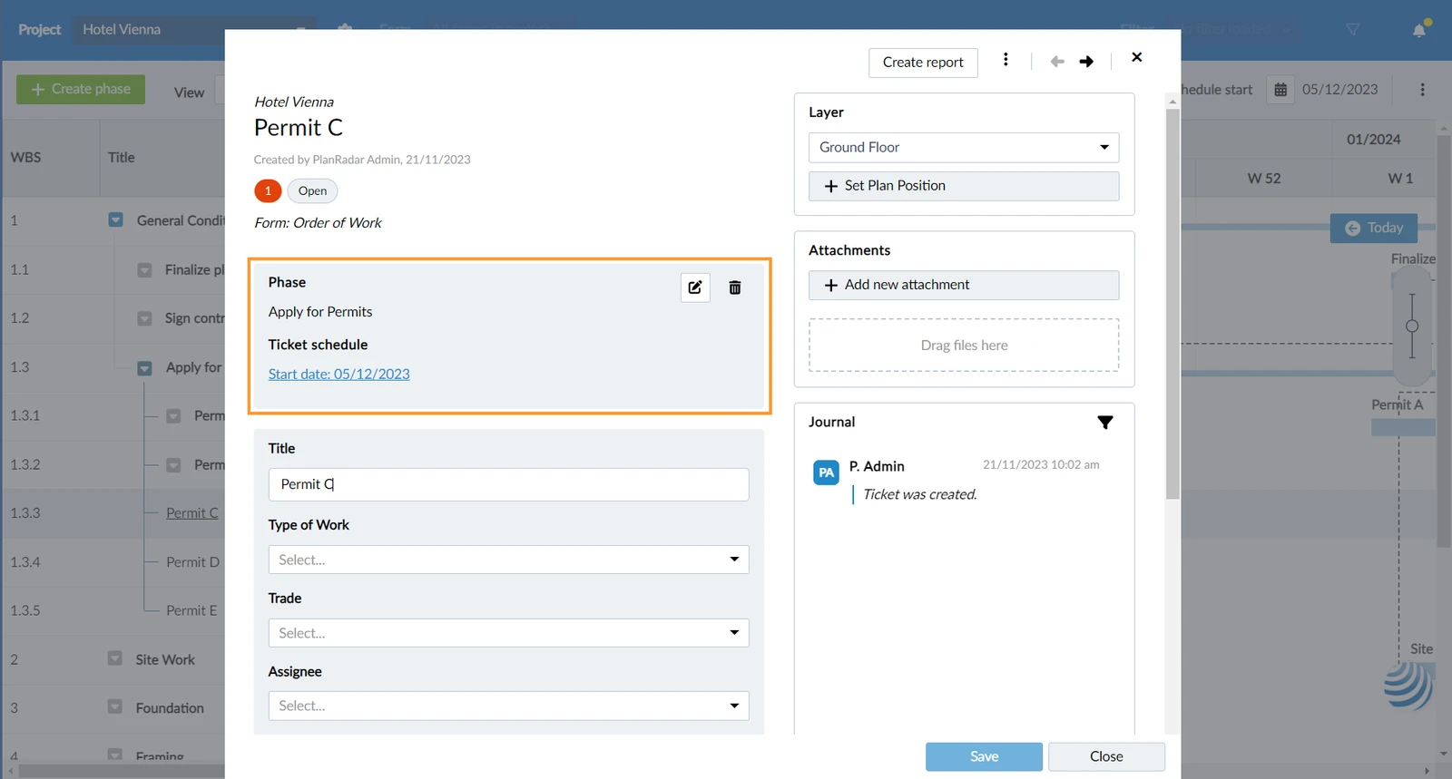Open the Type of Work dropdown
This screenshot has width=1452, height=779.
click(x=508, y=560)
